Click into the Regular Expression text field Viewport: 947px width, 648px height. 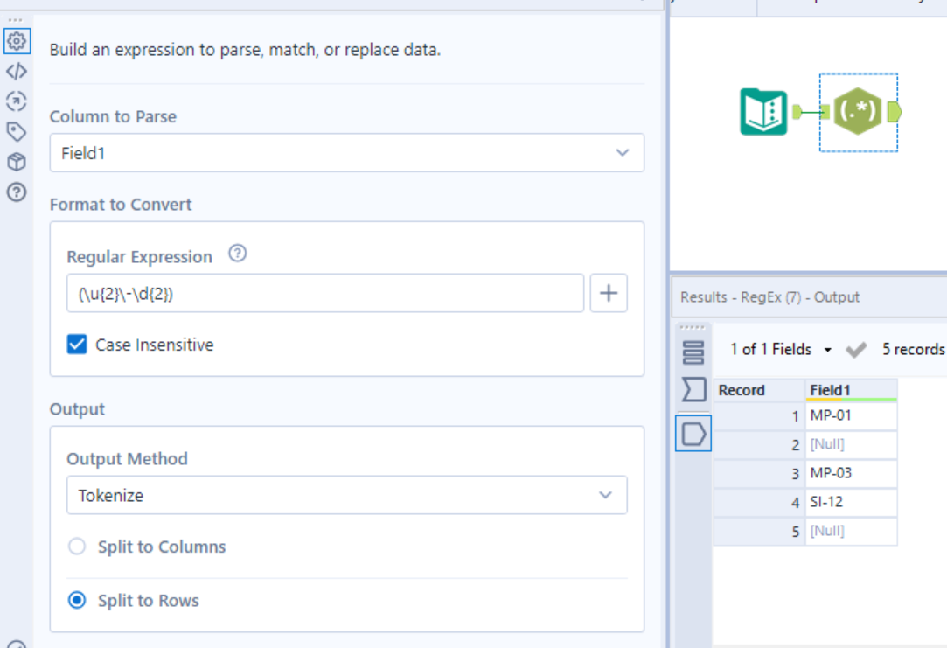(x=324, y=294)
